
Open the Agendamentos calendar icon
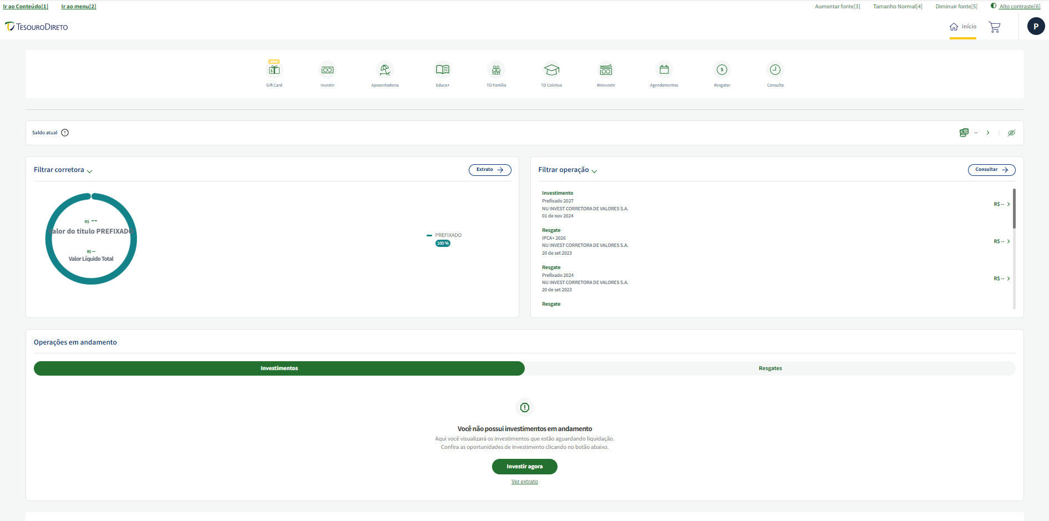pyautogui.click(x=664, y=70)
